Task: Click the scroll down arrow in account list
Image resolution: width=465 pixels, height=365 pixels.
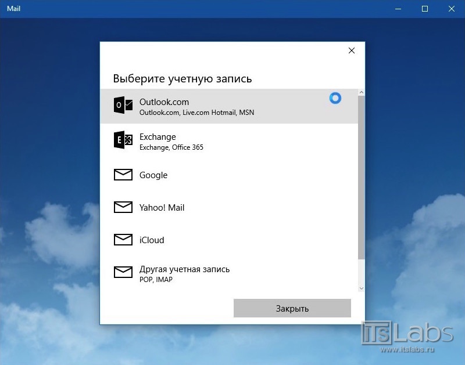Action: pyautogui.click(x=361, y=288)
